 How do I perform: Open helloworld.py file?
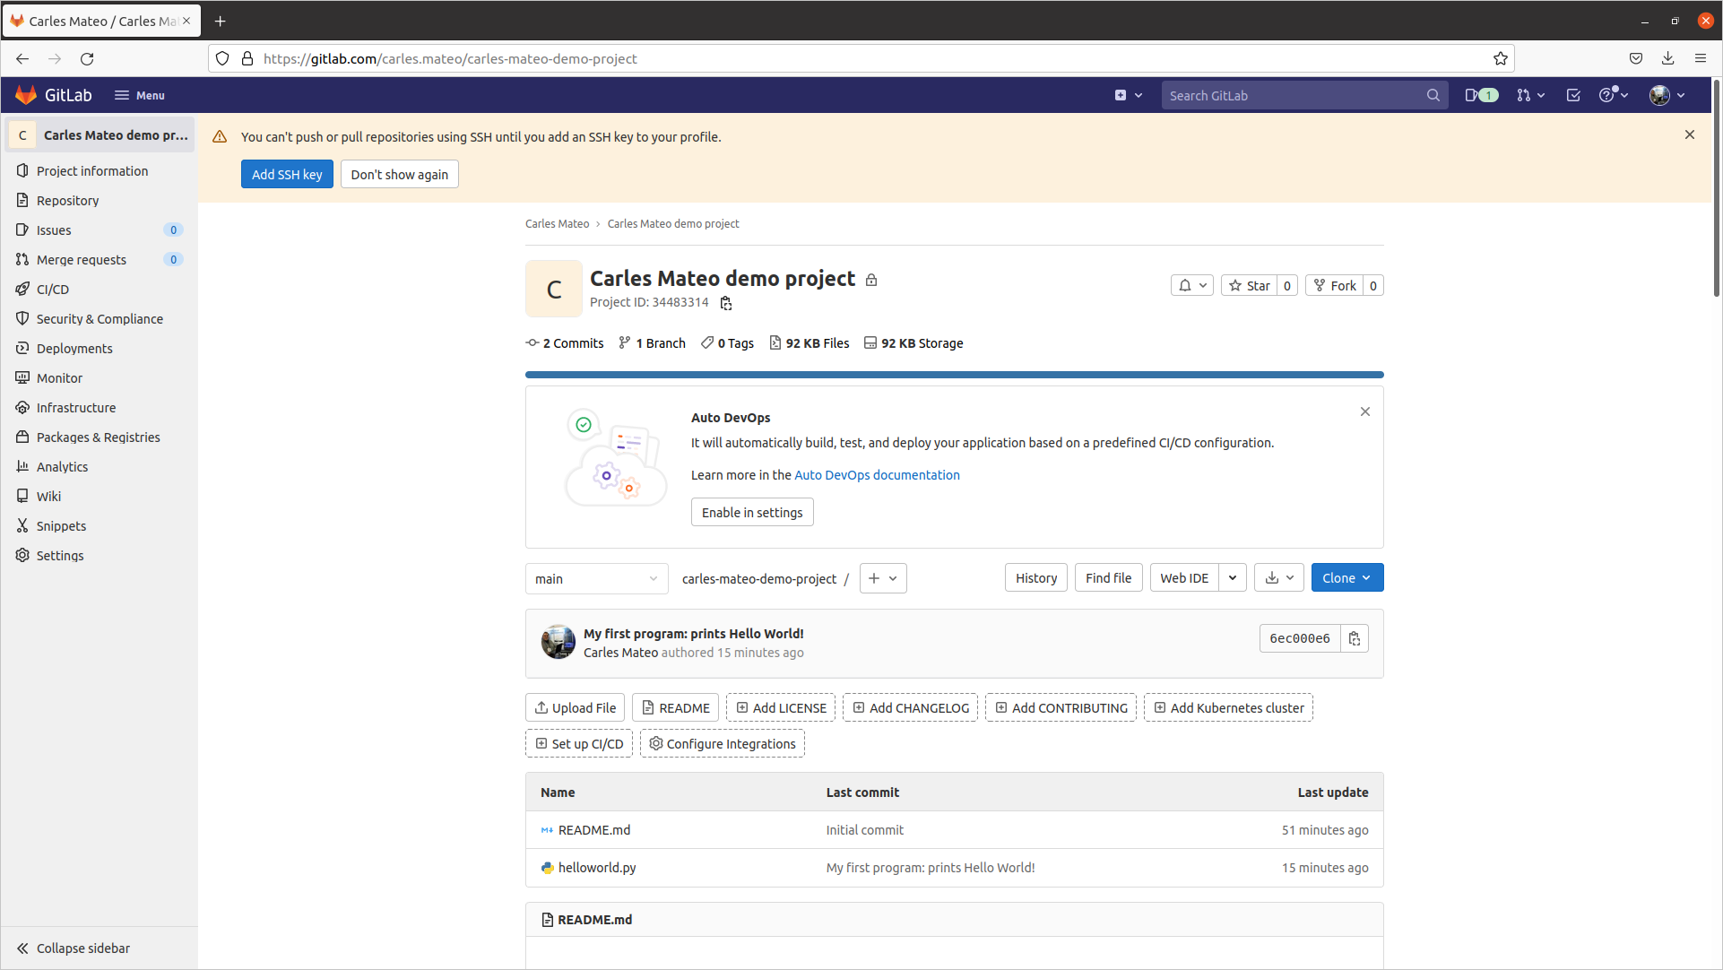597,868
